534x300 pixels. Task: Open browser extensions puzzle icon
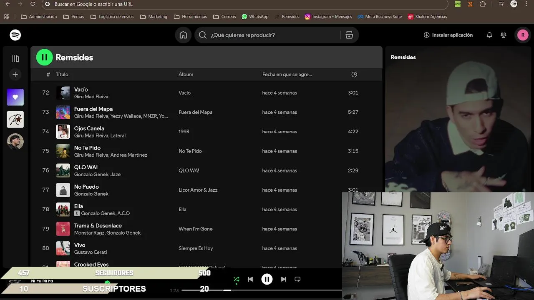point(483,4)
